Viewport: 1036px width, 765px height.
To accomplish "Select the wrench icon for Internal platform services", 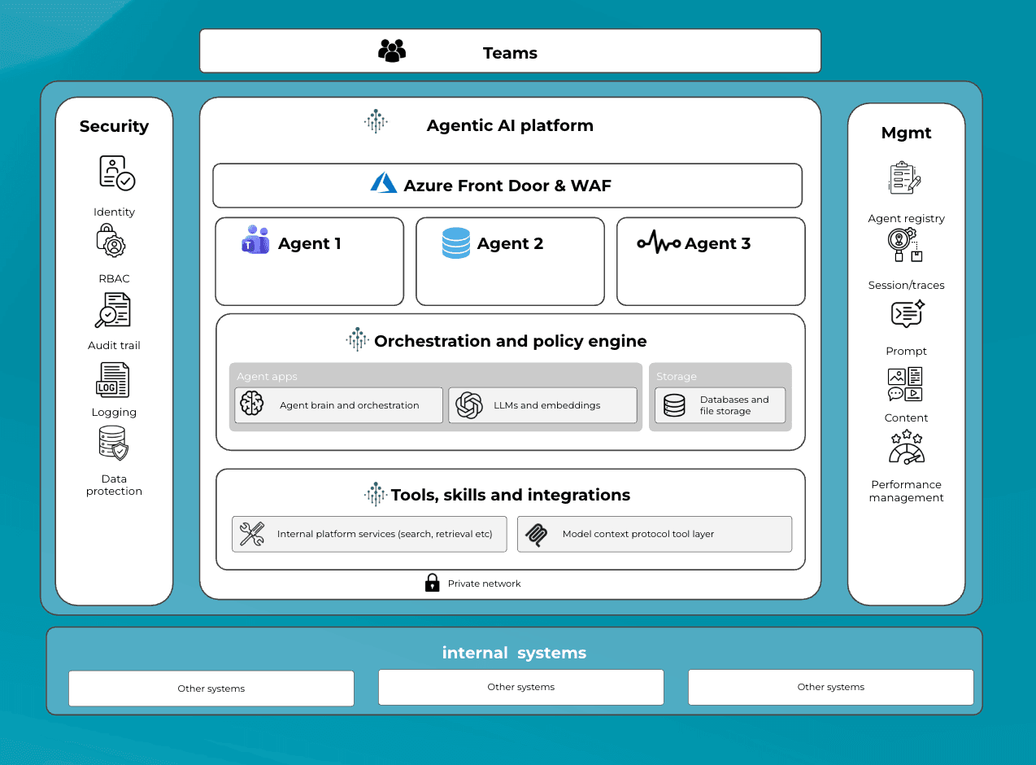I will (252, 533).
